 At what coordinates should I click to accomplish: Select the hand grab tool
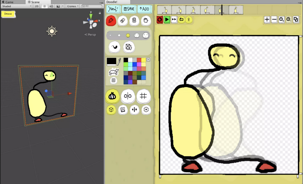tap(146, 20)
